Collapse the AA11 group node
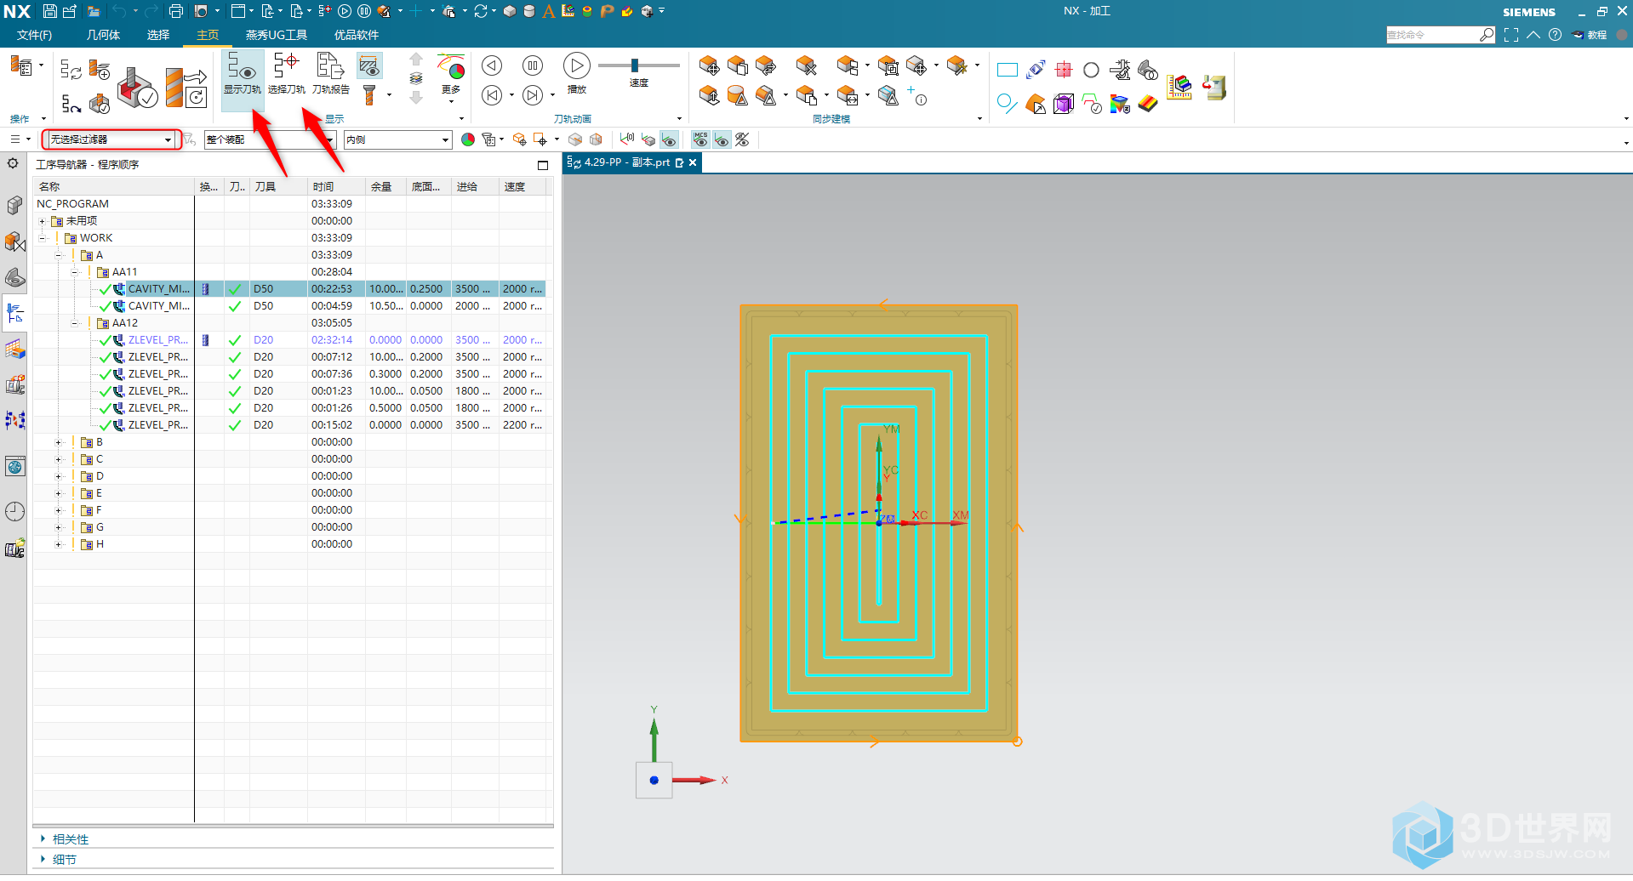 click(x=75, y=272)
